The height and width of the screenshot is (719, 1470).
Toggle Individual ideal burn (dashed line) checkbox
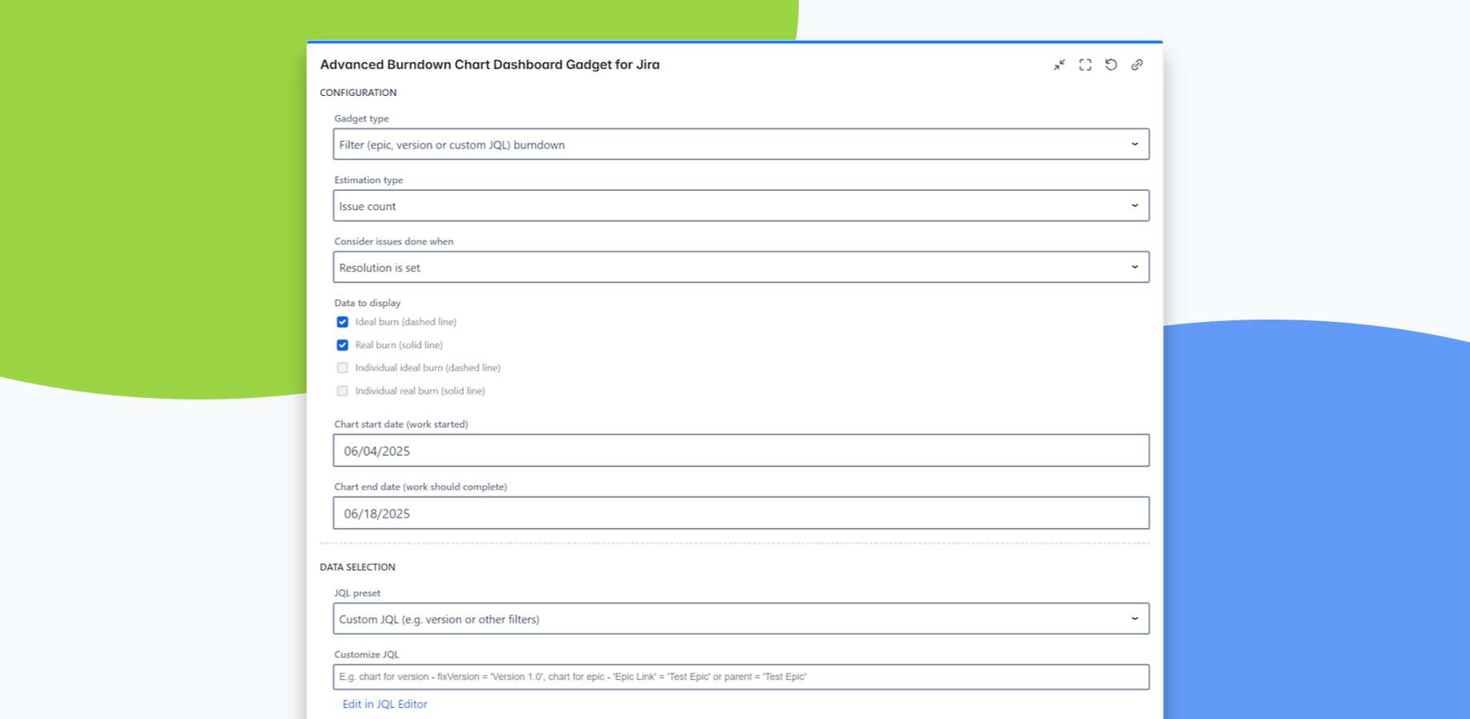click(342, 368)
